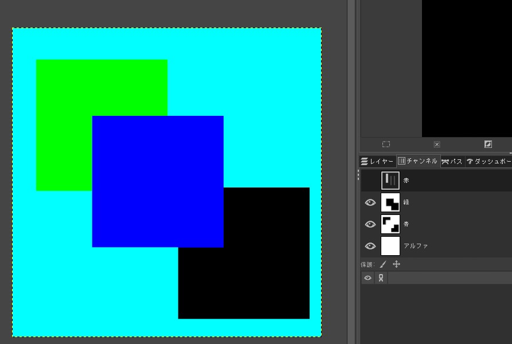Click the eye icon in the bottom header row
The width and height of the screenshot is (512, 344).
(x=368, y=278)
